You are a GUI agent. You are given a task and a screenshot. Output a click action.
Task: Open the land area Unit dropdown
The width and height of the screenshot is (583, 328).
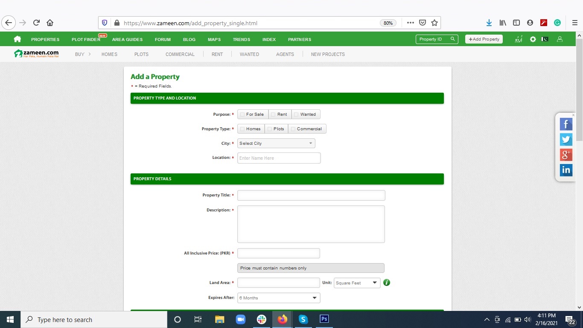[x=356, y=282]
